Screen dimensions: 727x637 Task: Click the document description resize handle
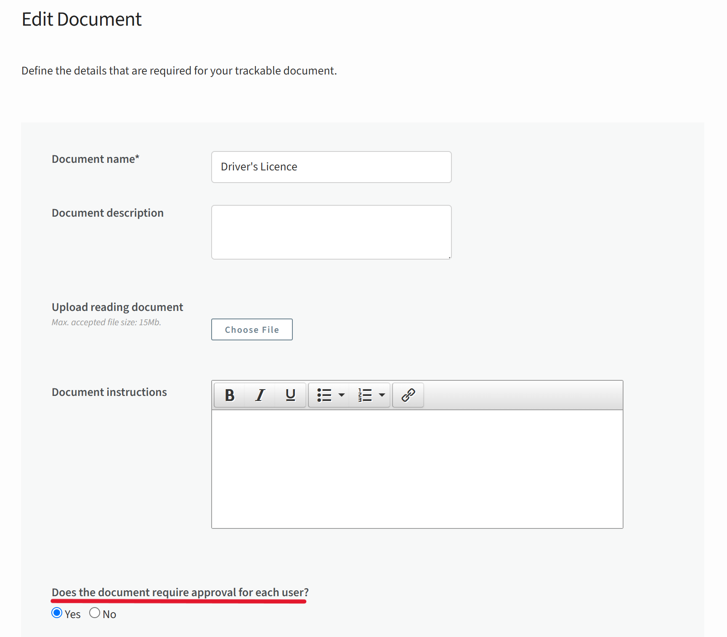449,257
